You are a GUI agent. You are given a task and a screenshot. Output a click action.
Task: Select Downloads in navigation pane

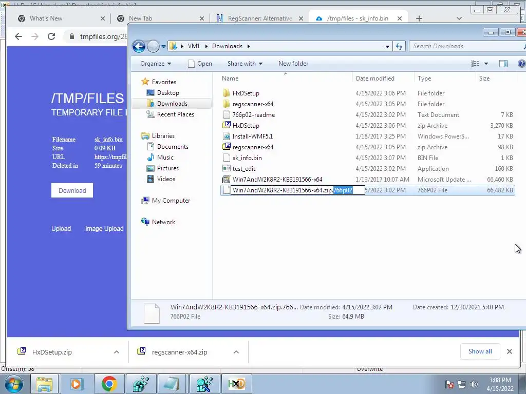click(x=172, y=104)
